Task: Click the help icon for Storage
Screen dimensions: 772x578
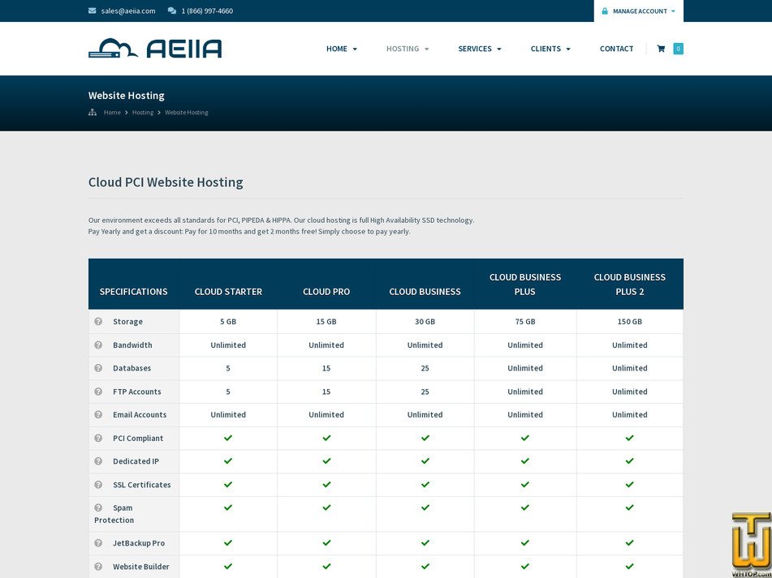Action: pos(98,322)
